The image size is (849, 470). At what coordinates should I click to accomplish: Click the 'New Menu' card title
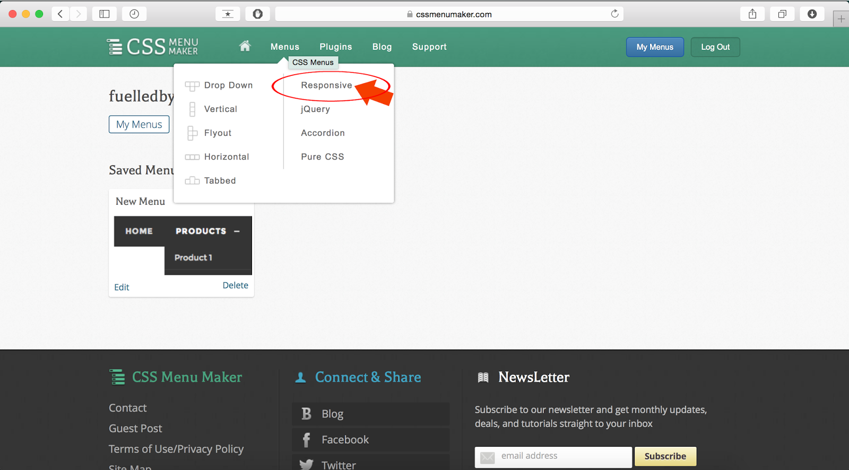coord(140,202)
